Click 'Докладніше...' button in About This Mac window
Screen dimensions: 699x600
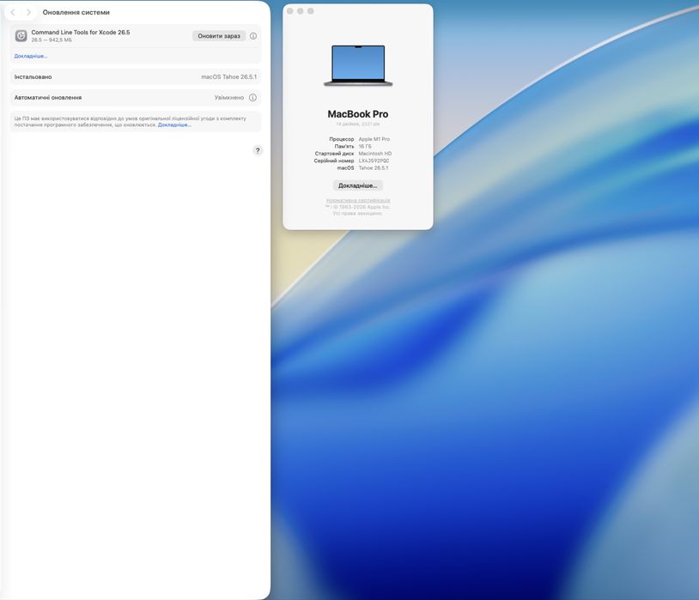[357, 185]
